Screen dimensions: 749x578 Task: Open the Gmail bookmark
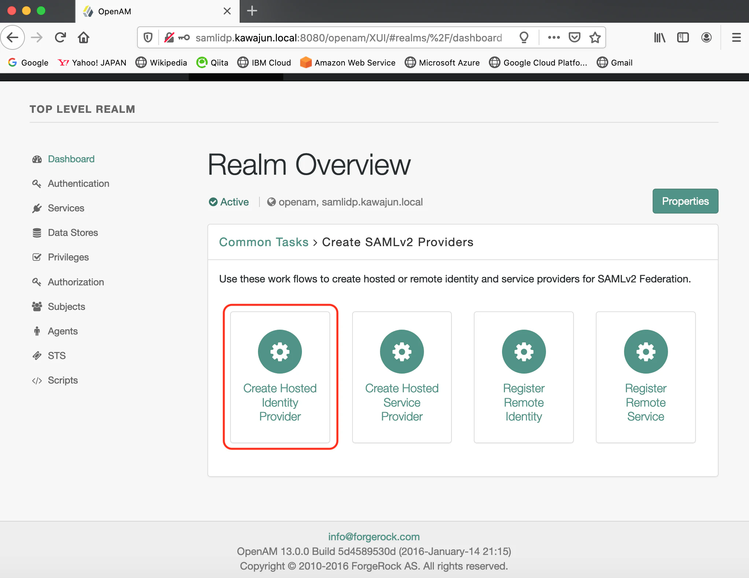click(x=615, y=63)
